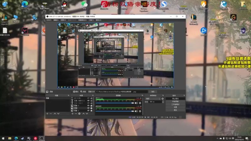This screenshot has height=141, width=251.
Task: Select the 窗口采集 source row
Action: click(x=82, y=98)
